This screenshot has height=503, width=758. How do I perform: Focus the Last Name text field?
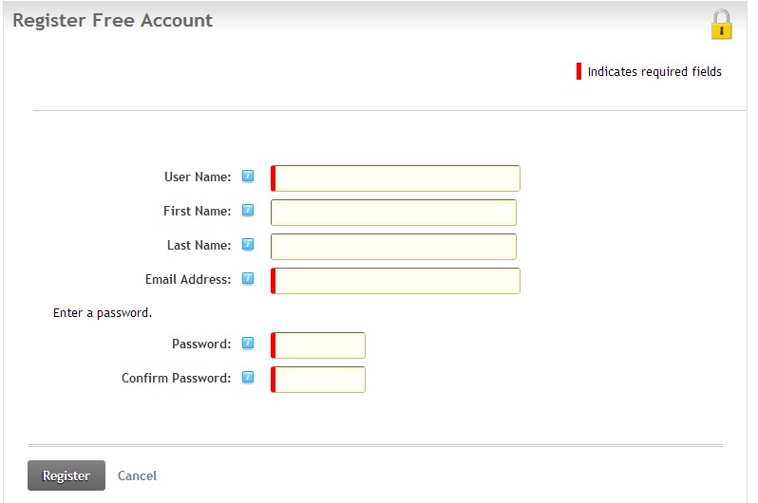click(393, 247)
